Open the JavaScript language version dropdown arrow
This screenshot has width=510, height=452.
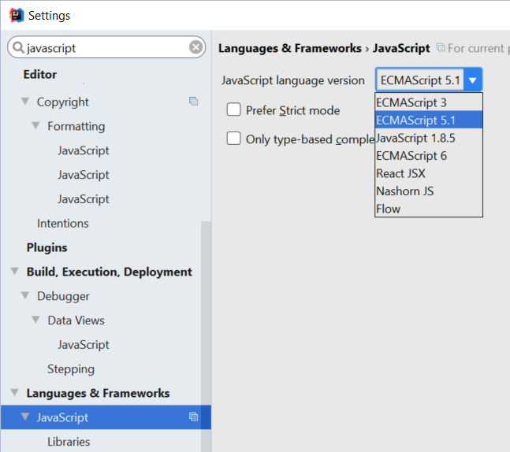click(x=472, y=80)
